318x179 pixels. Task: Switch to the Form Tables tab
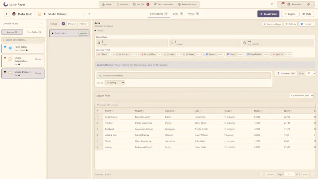point(34,32)
